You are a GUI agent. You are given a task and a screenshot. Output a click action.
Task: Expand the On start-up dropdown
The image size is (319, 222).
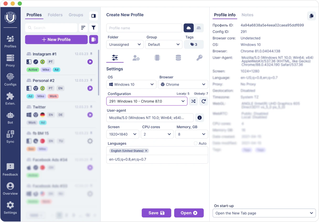(x=264, y=213)
